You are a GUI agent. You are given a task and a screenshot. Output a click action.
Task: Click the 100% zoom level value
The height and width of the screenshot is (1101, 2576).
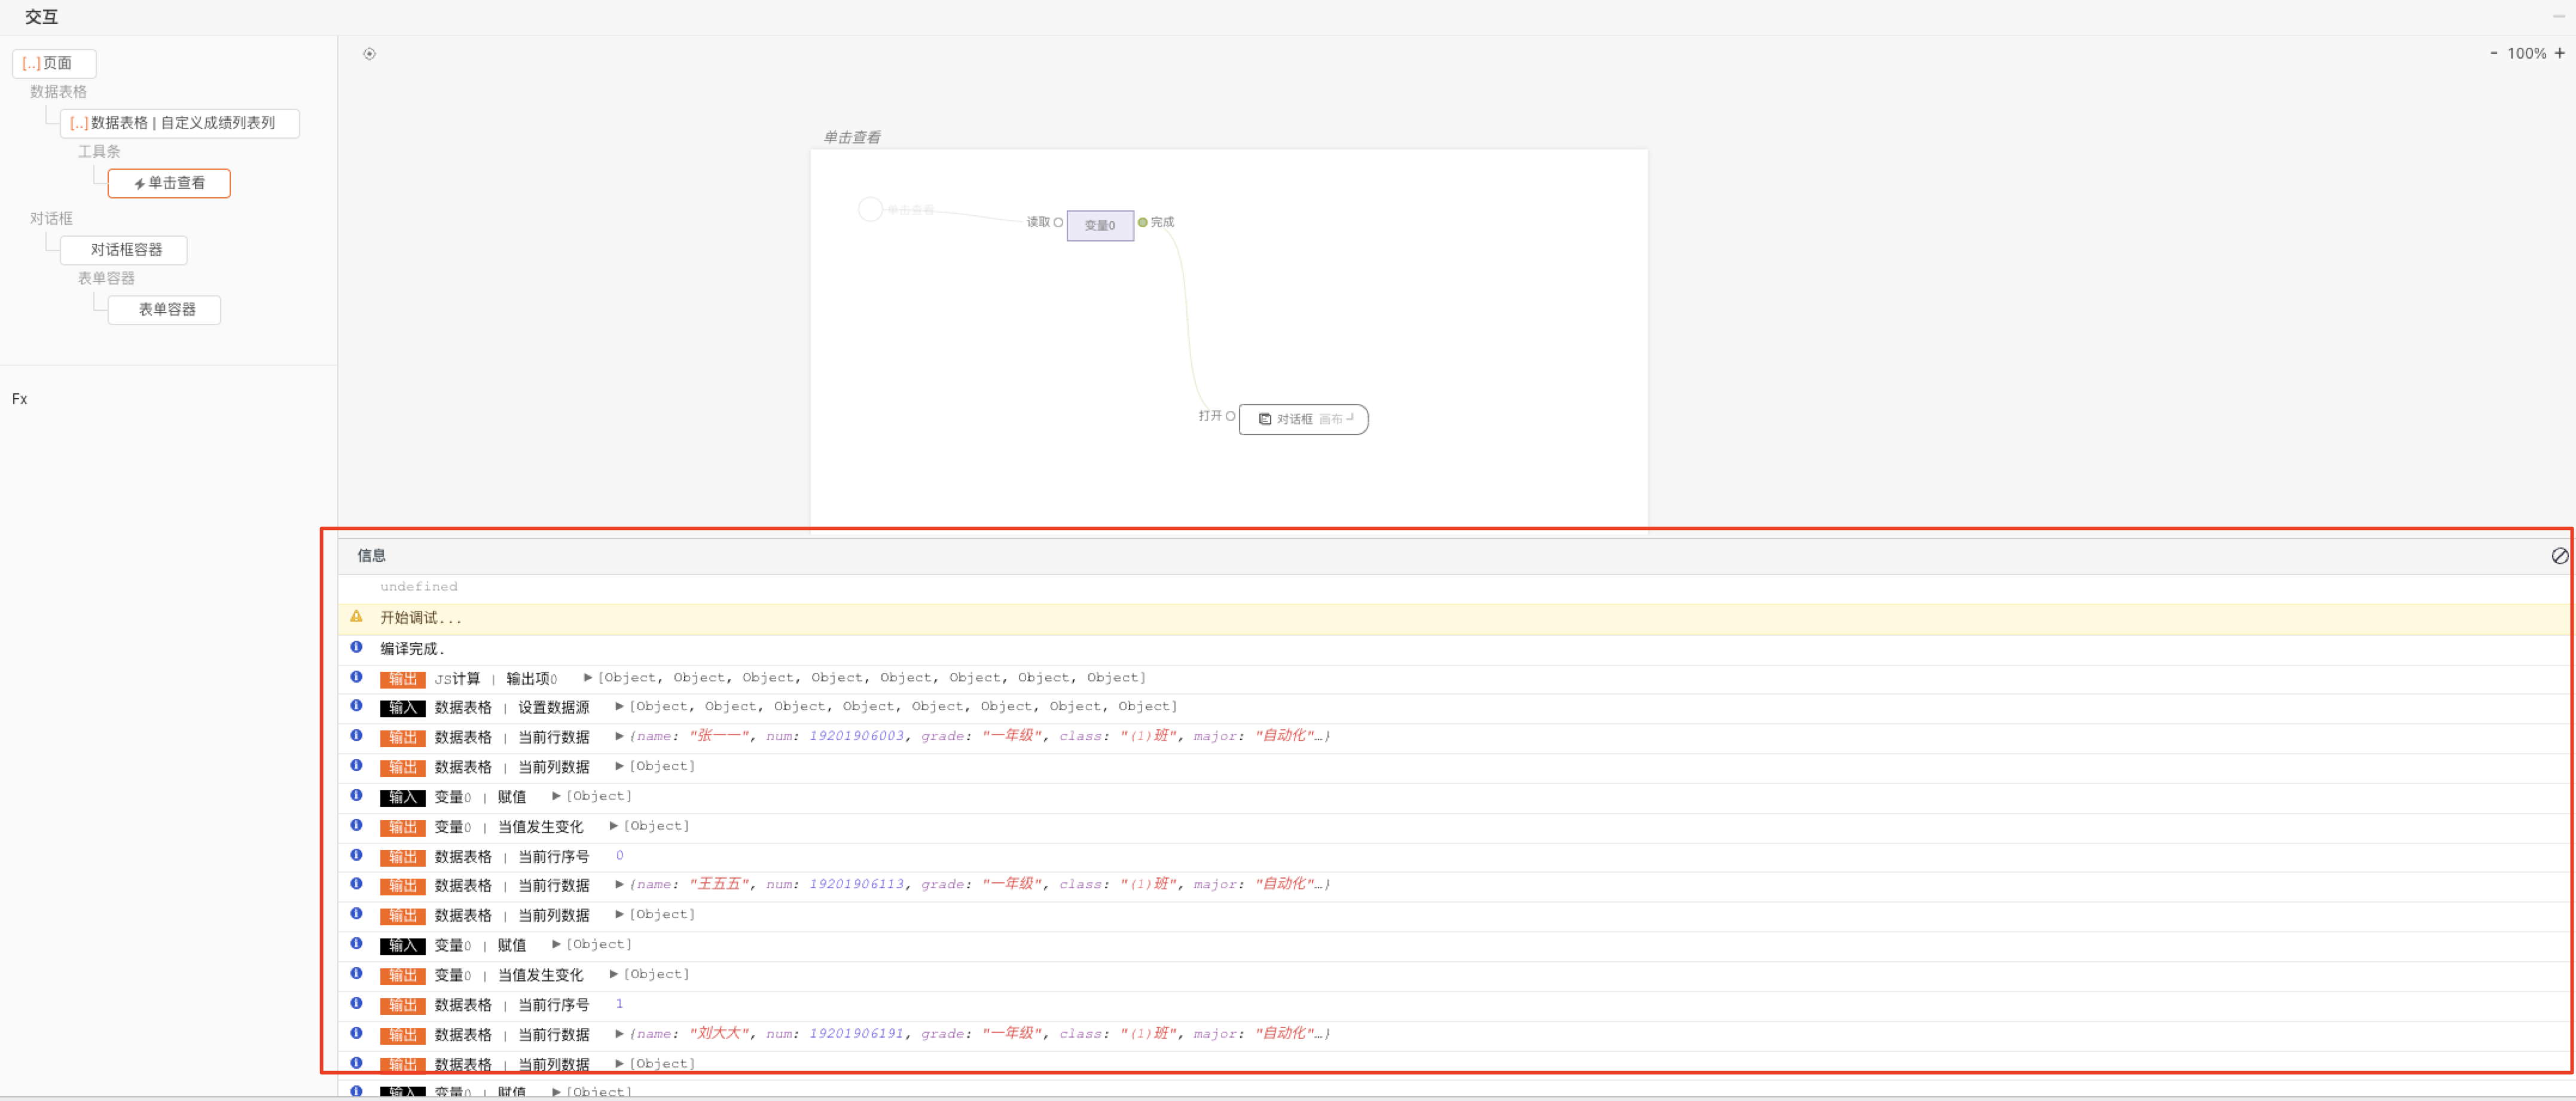point(2526,53)
